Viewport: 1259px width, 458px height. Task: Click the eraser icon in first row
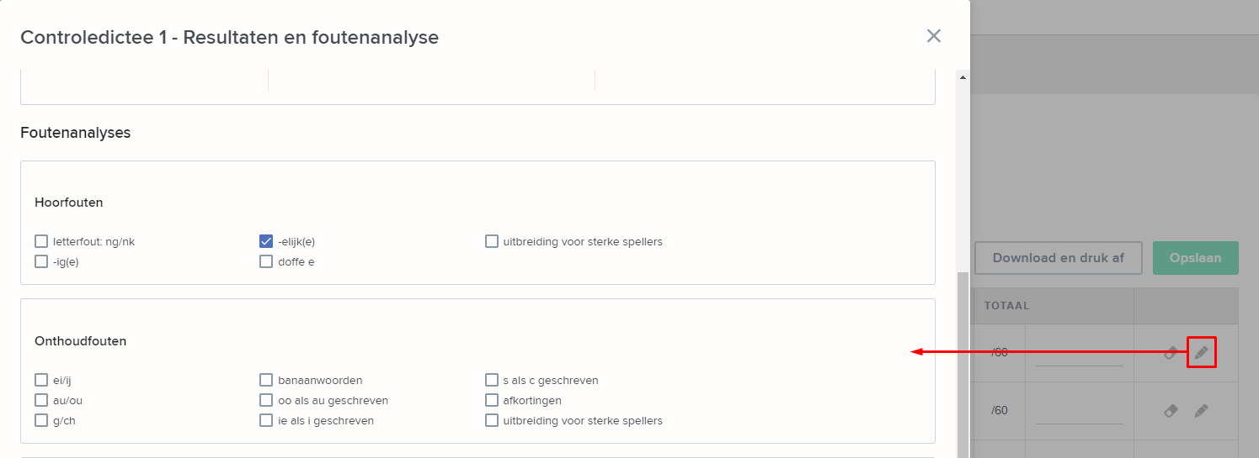1171,353
